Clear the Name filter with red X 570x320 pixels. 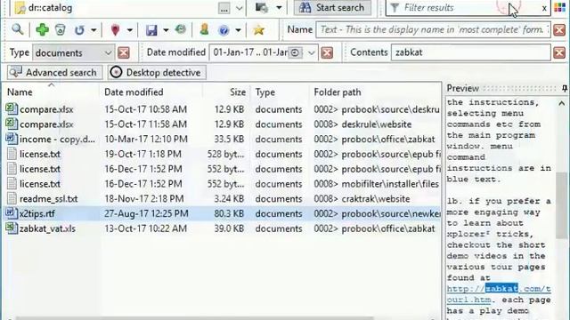tap(559, 29)
